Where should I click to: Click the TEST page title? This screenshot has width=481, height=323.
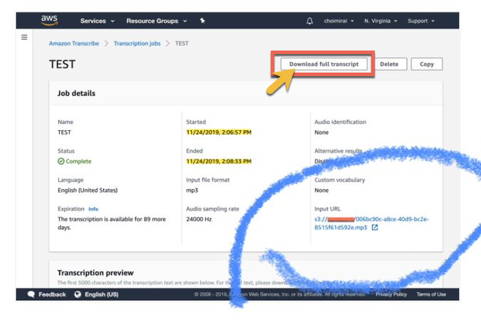(62, 64)
